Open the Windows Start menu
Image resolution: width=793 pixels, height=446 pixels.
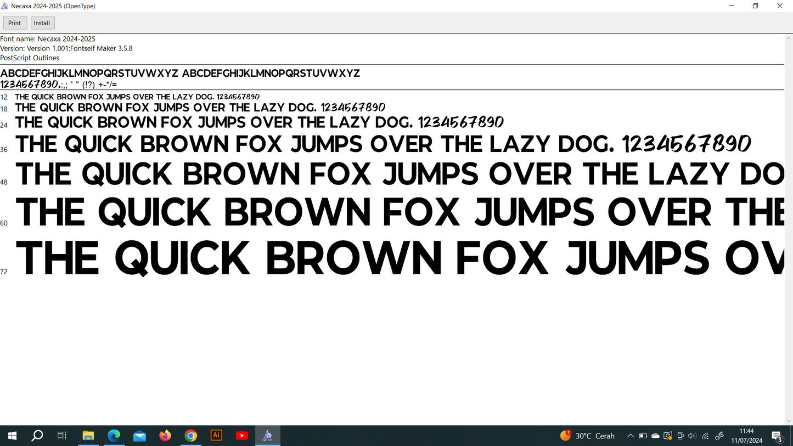click(x=12, y=436)
